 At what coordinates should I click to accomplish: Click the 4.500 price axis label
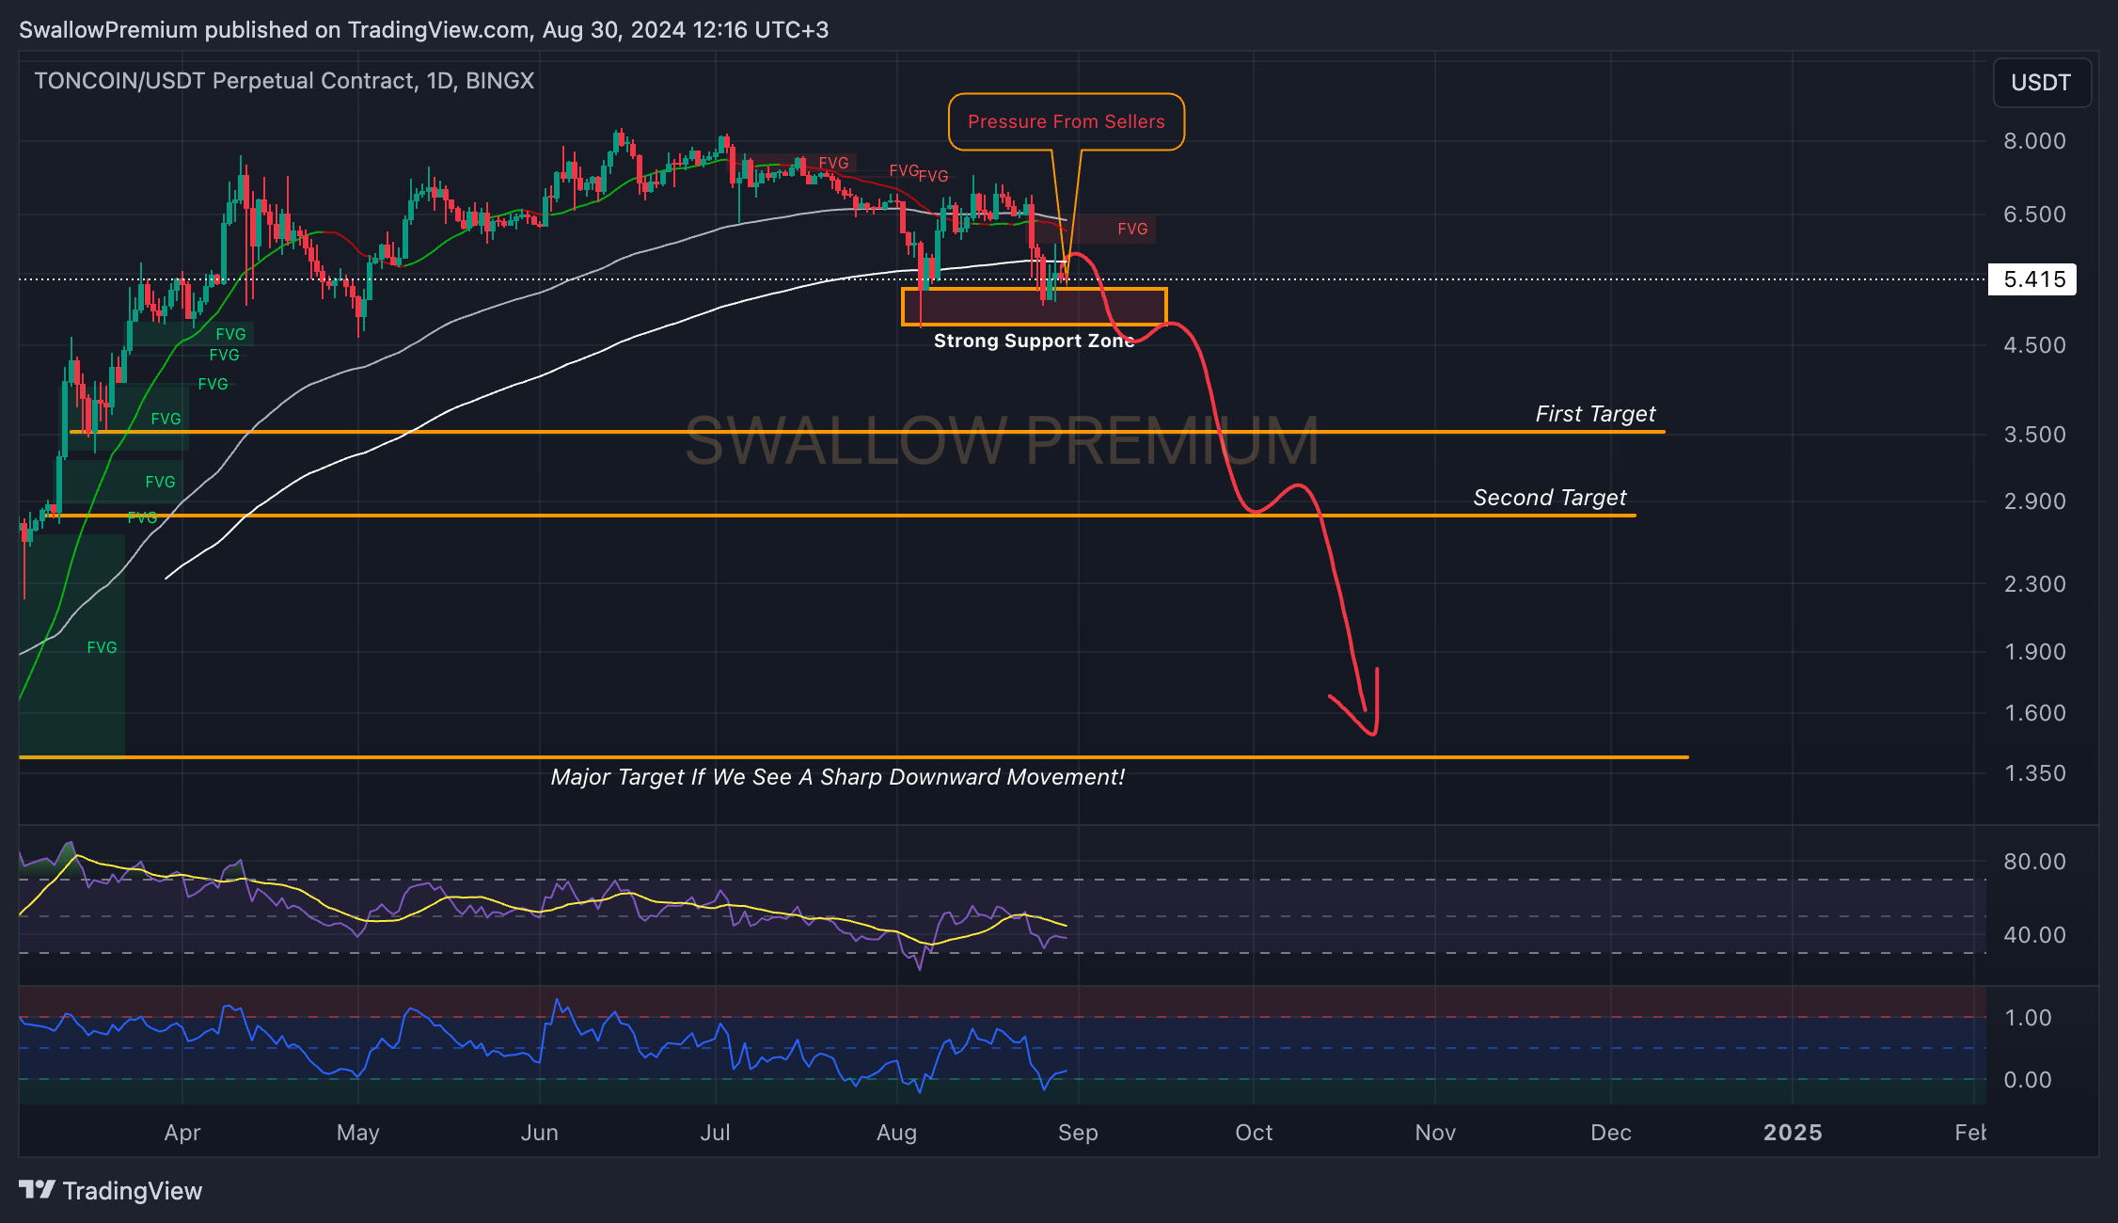tap(2034, 345)
